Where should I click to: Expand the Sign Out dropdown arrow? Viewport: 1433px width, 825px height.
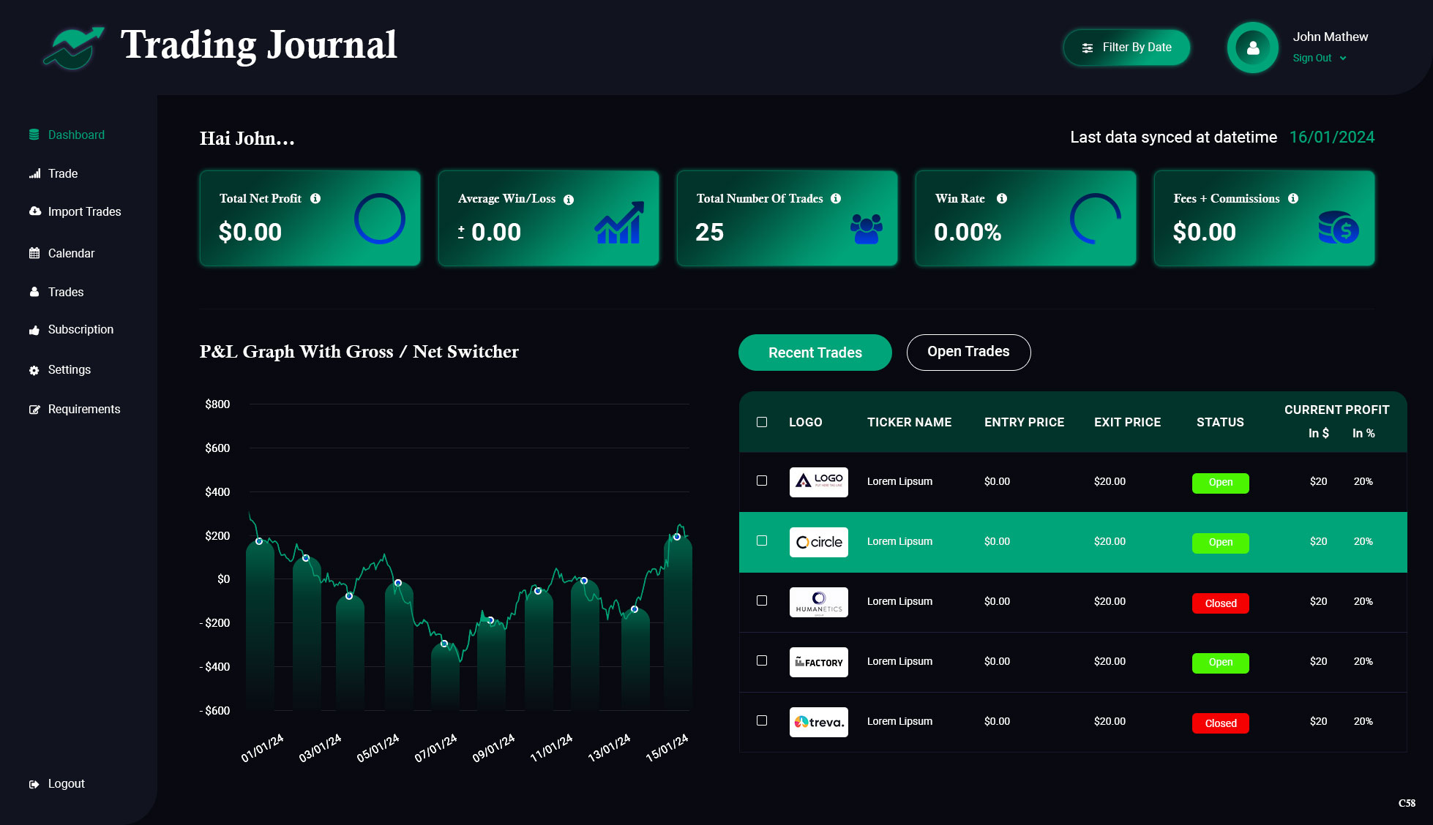pos(1343,59)
